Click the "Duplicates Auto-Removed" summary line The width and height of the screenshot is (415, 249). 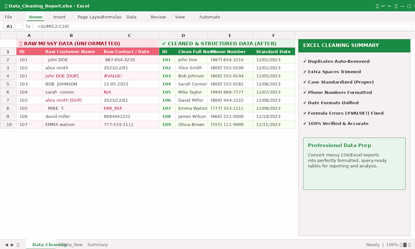pos(336,61)
